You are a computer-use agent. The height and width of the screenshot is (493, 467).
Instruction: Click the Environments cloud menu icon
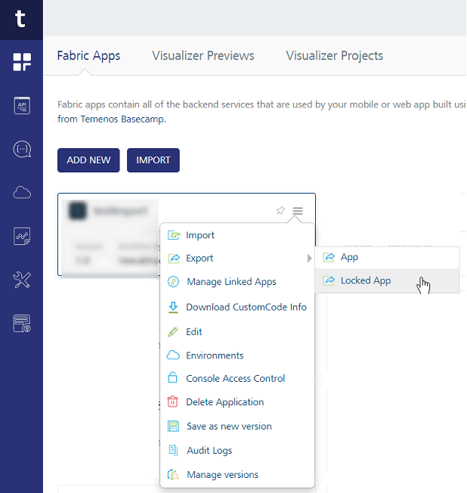pos(173,355)
